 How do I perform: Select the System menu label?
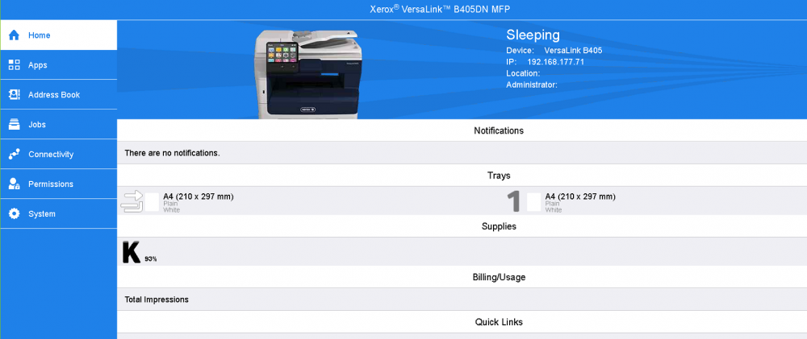(42, 214)
